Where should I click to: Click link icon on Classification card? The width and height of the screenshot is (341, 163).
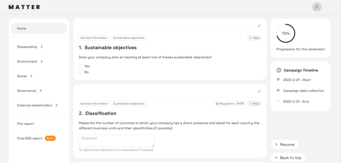259,92
